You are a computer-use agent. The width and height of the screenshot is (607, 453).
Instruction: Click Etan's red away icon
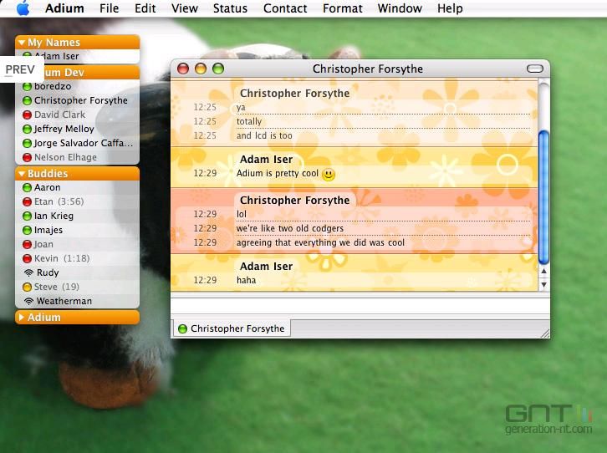pyautogui.click(x=27, y=201)
